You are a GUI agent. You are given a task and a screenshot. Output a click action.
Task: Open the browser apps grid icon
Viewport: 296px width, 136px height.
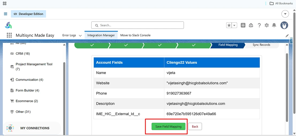coord(5,3)
